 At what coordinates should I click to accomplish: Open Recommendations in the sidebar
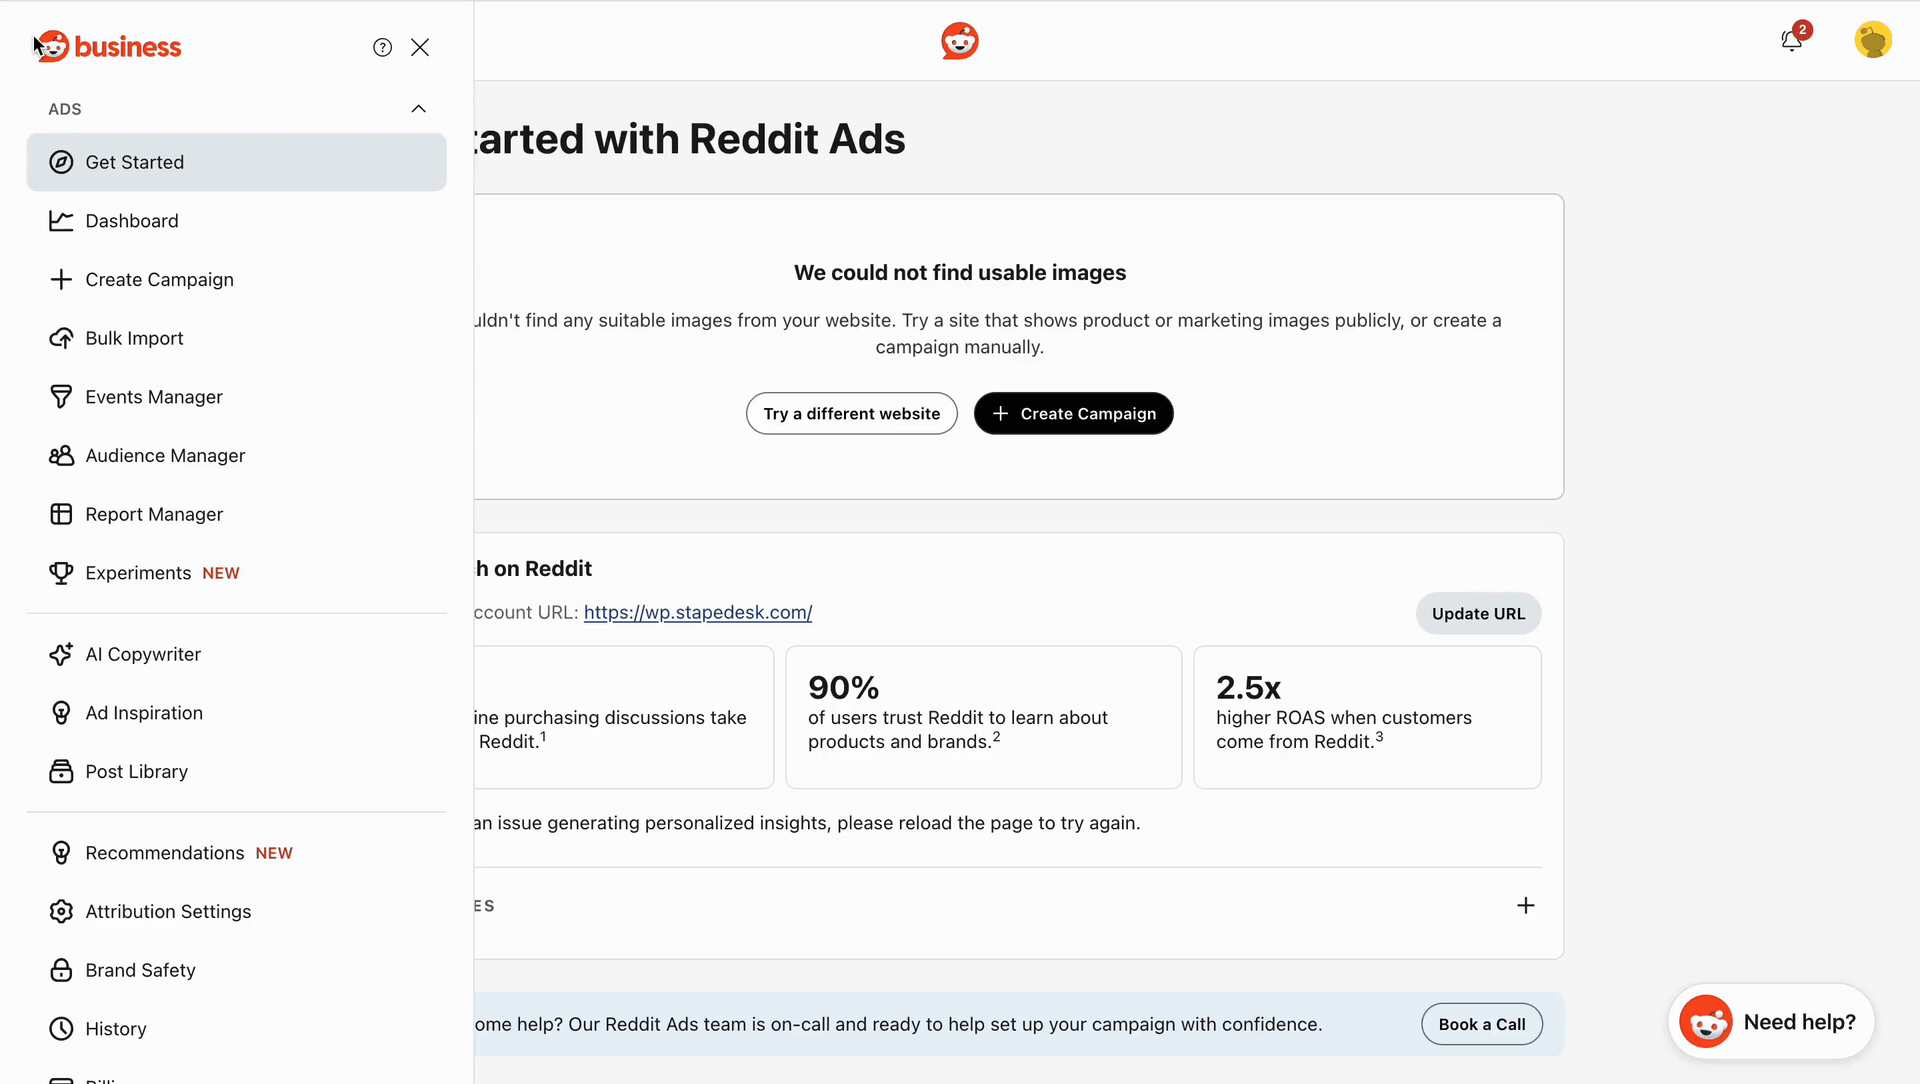pos(236,853)
